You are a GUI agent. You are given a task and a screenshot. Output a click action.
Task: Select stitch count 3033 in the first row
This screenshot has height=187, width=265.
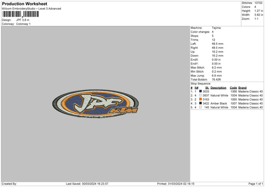pyautogui.click(x=206, y=91)
